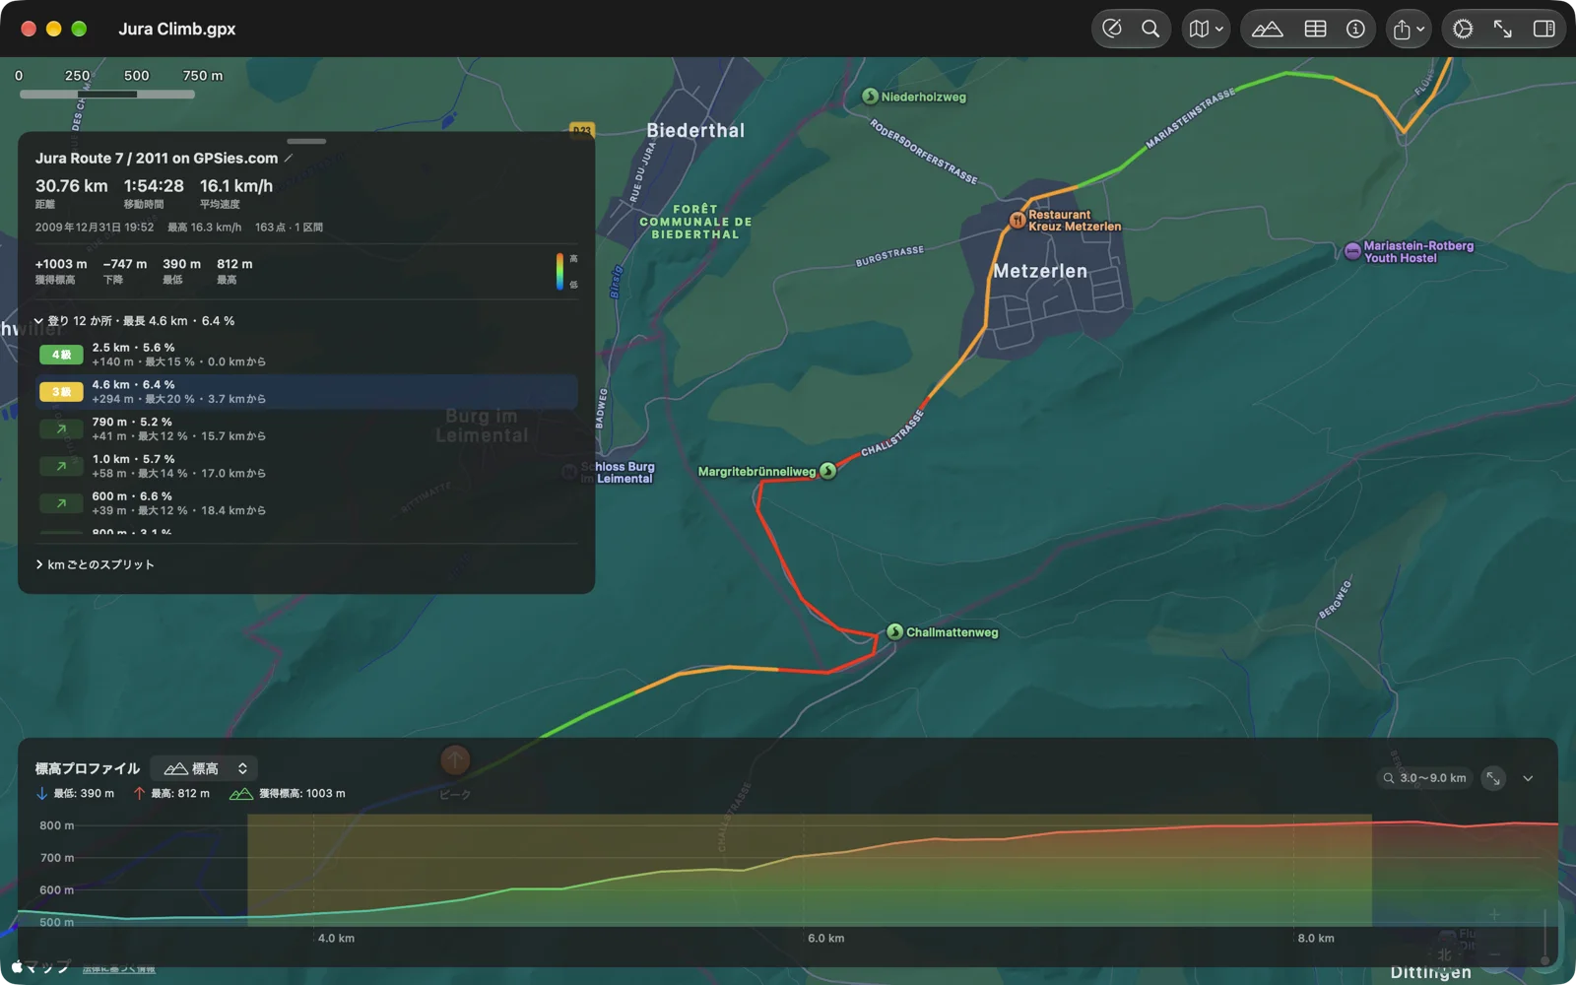The image size is (1576, 985).
Task: Expand the per-km splits section
Action: [38, 564]
